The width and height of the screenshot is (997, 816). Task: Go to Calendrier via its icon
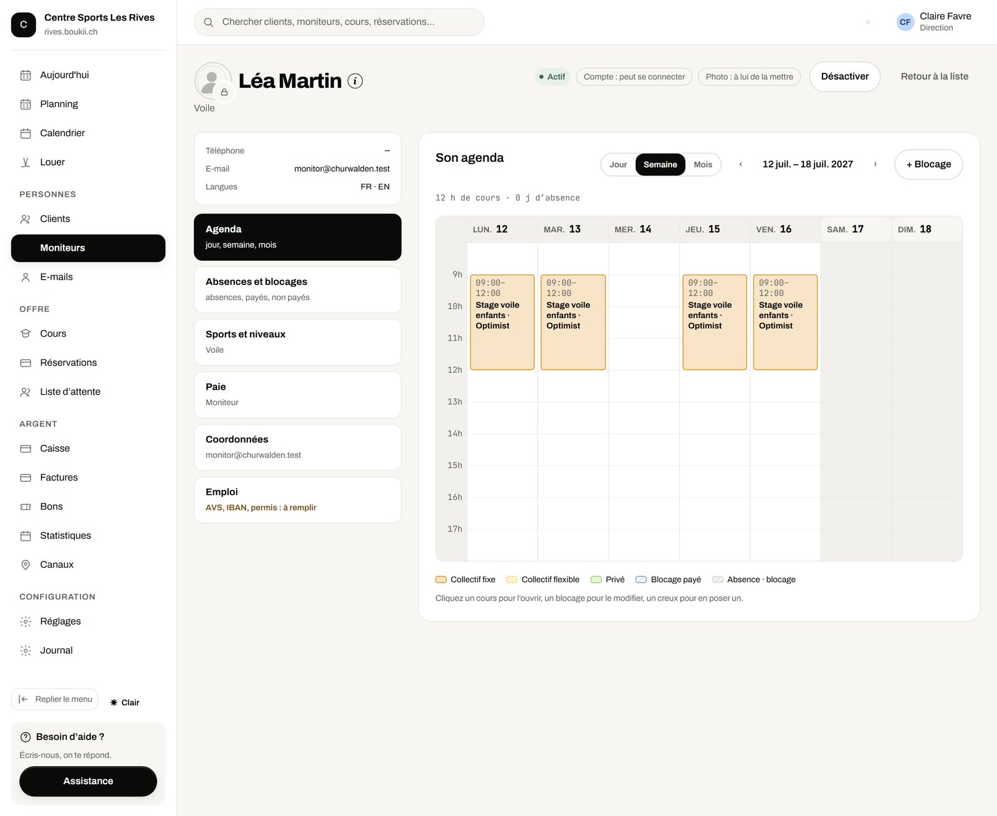[x=26, y=133]
